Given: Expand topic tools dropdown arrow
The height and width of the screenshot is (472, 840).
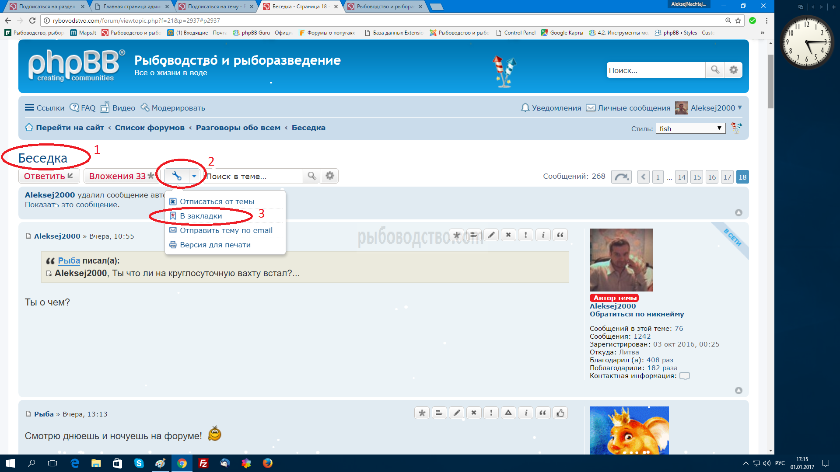Looking at the screenshot, I should click(x=194, y=176).
